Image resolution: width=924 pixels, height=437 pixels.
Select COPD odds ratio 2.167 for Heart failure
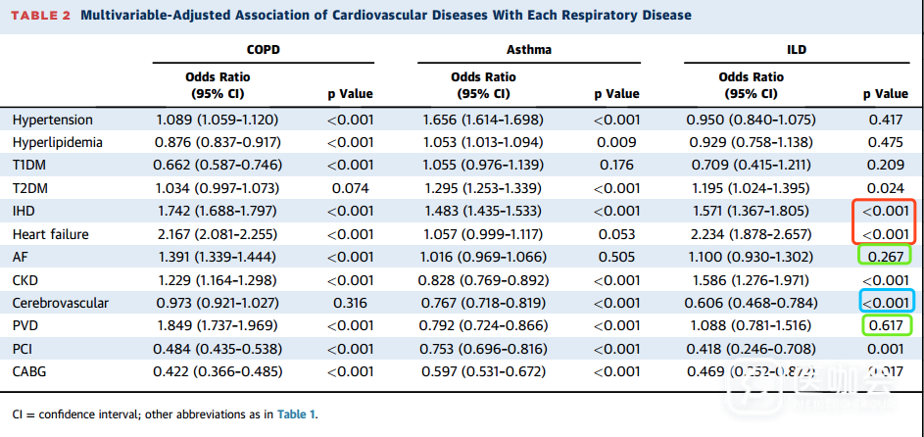click(x=217, y=235)
